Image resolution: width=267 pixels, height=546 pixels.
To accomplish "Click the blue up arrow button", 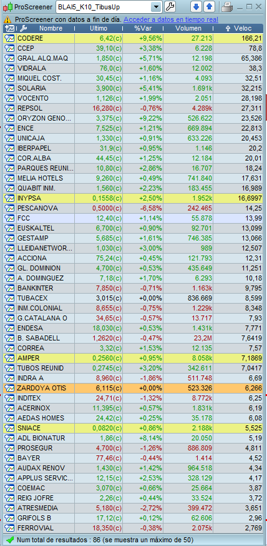I will point(210,6).
